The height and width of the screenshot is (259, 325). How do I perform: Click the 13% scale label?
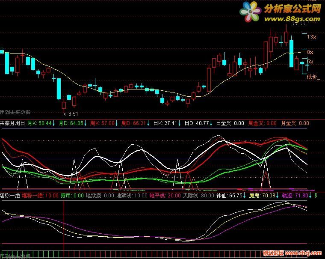pyautogui.click(x=312, y=37)
